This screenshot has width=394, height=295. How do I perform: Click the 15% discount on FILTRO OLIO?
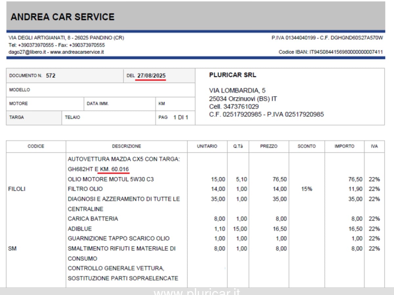pyautogui.click(x=306, y=189)
